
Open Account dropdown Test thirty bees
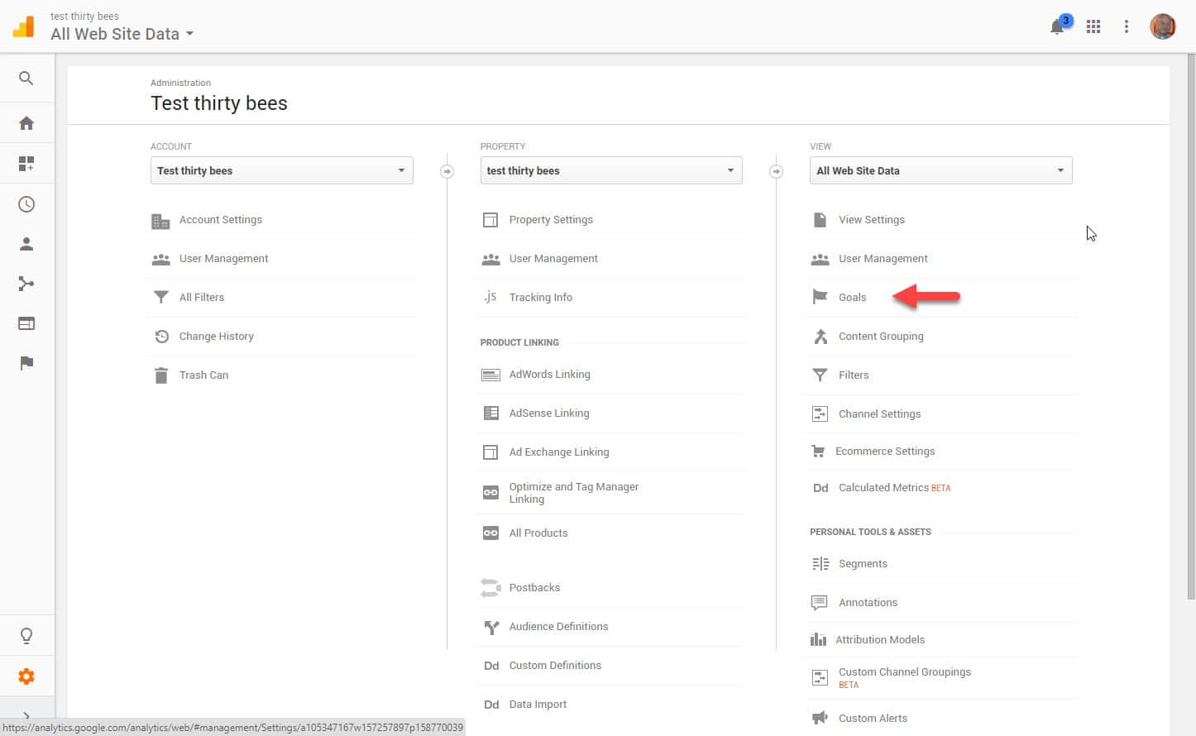coord(281,170)
